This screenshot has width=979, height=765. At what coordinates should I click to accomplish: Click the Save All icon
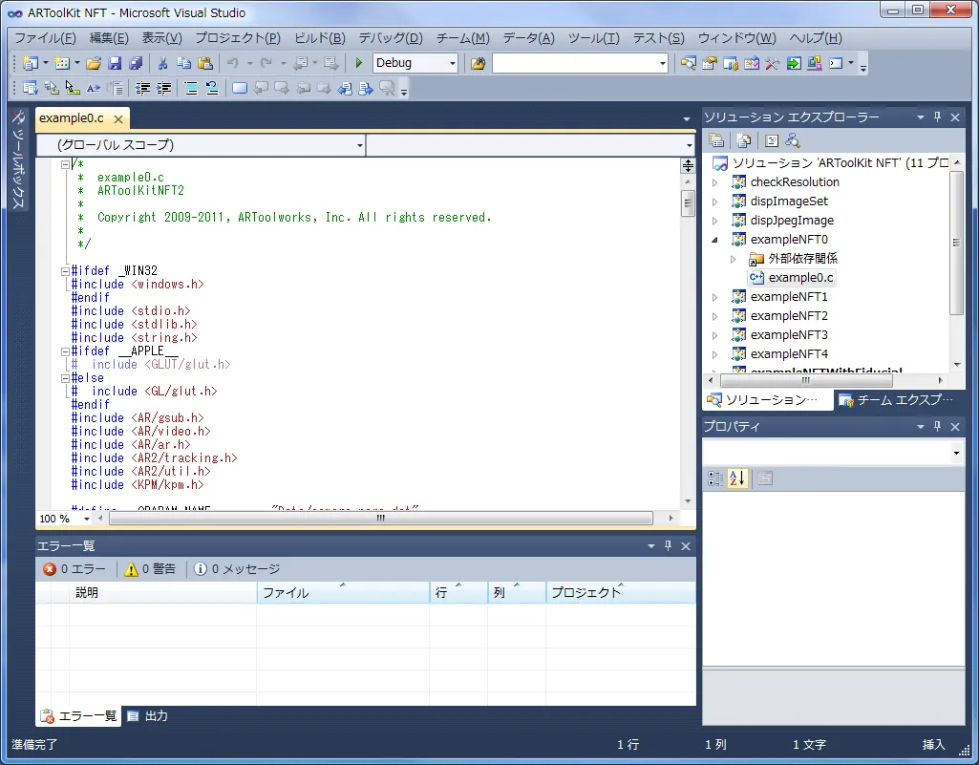[x=136, y=63]
